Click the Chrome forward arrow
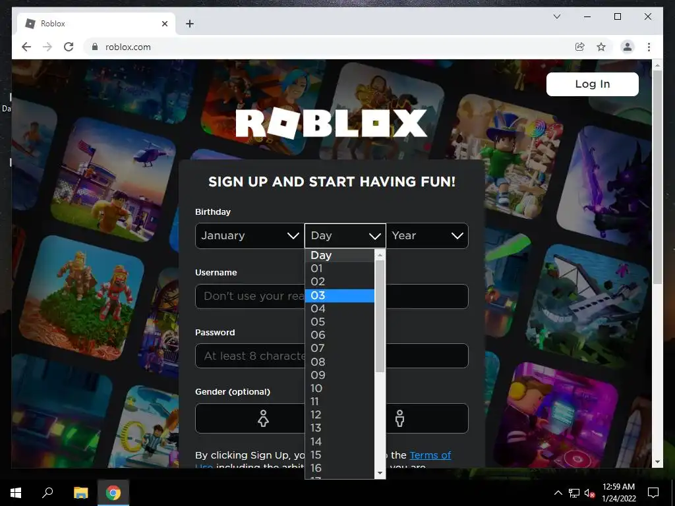 click(47, 47)
